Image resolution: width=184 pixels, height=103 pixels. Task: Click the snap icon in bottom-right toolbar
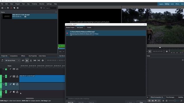click(x=159, y=101)
